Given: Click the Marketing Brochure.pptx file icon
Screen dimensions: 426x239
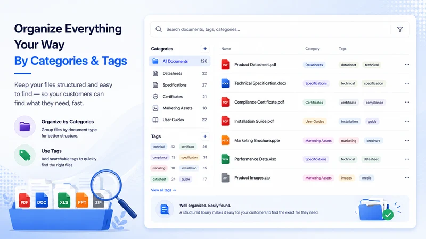Looking at the screenshot, I should coord(225,140).
